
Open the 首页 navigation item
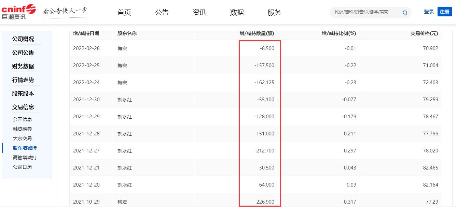(x=124, y=12)
